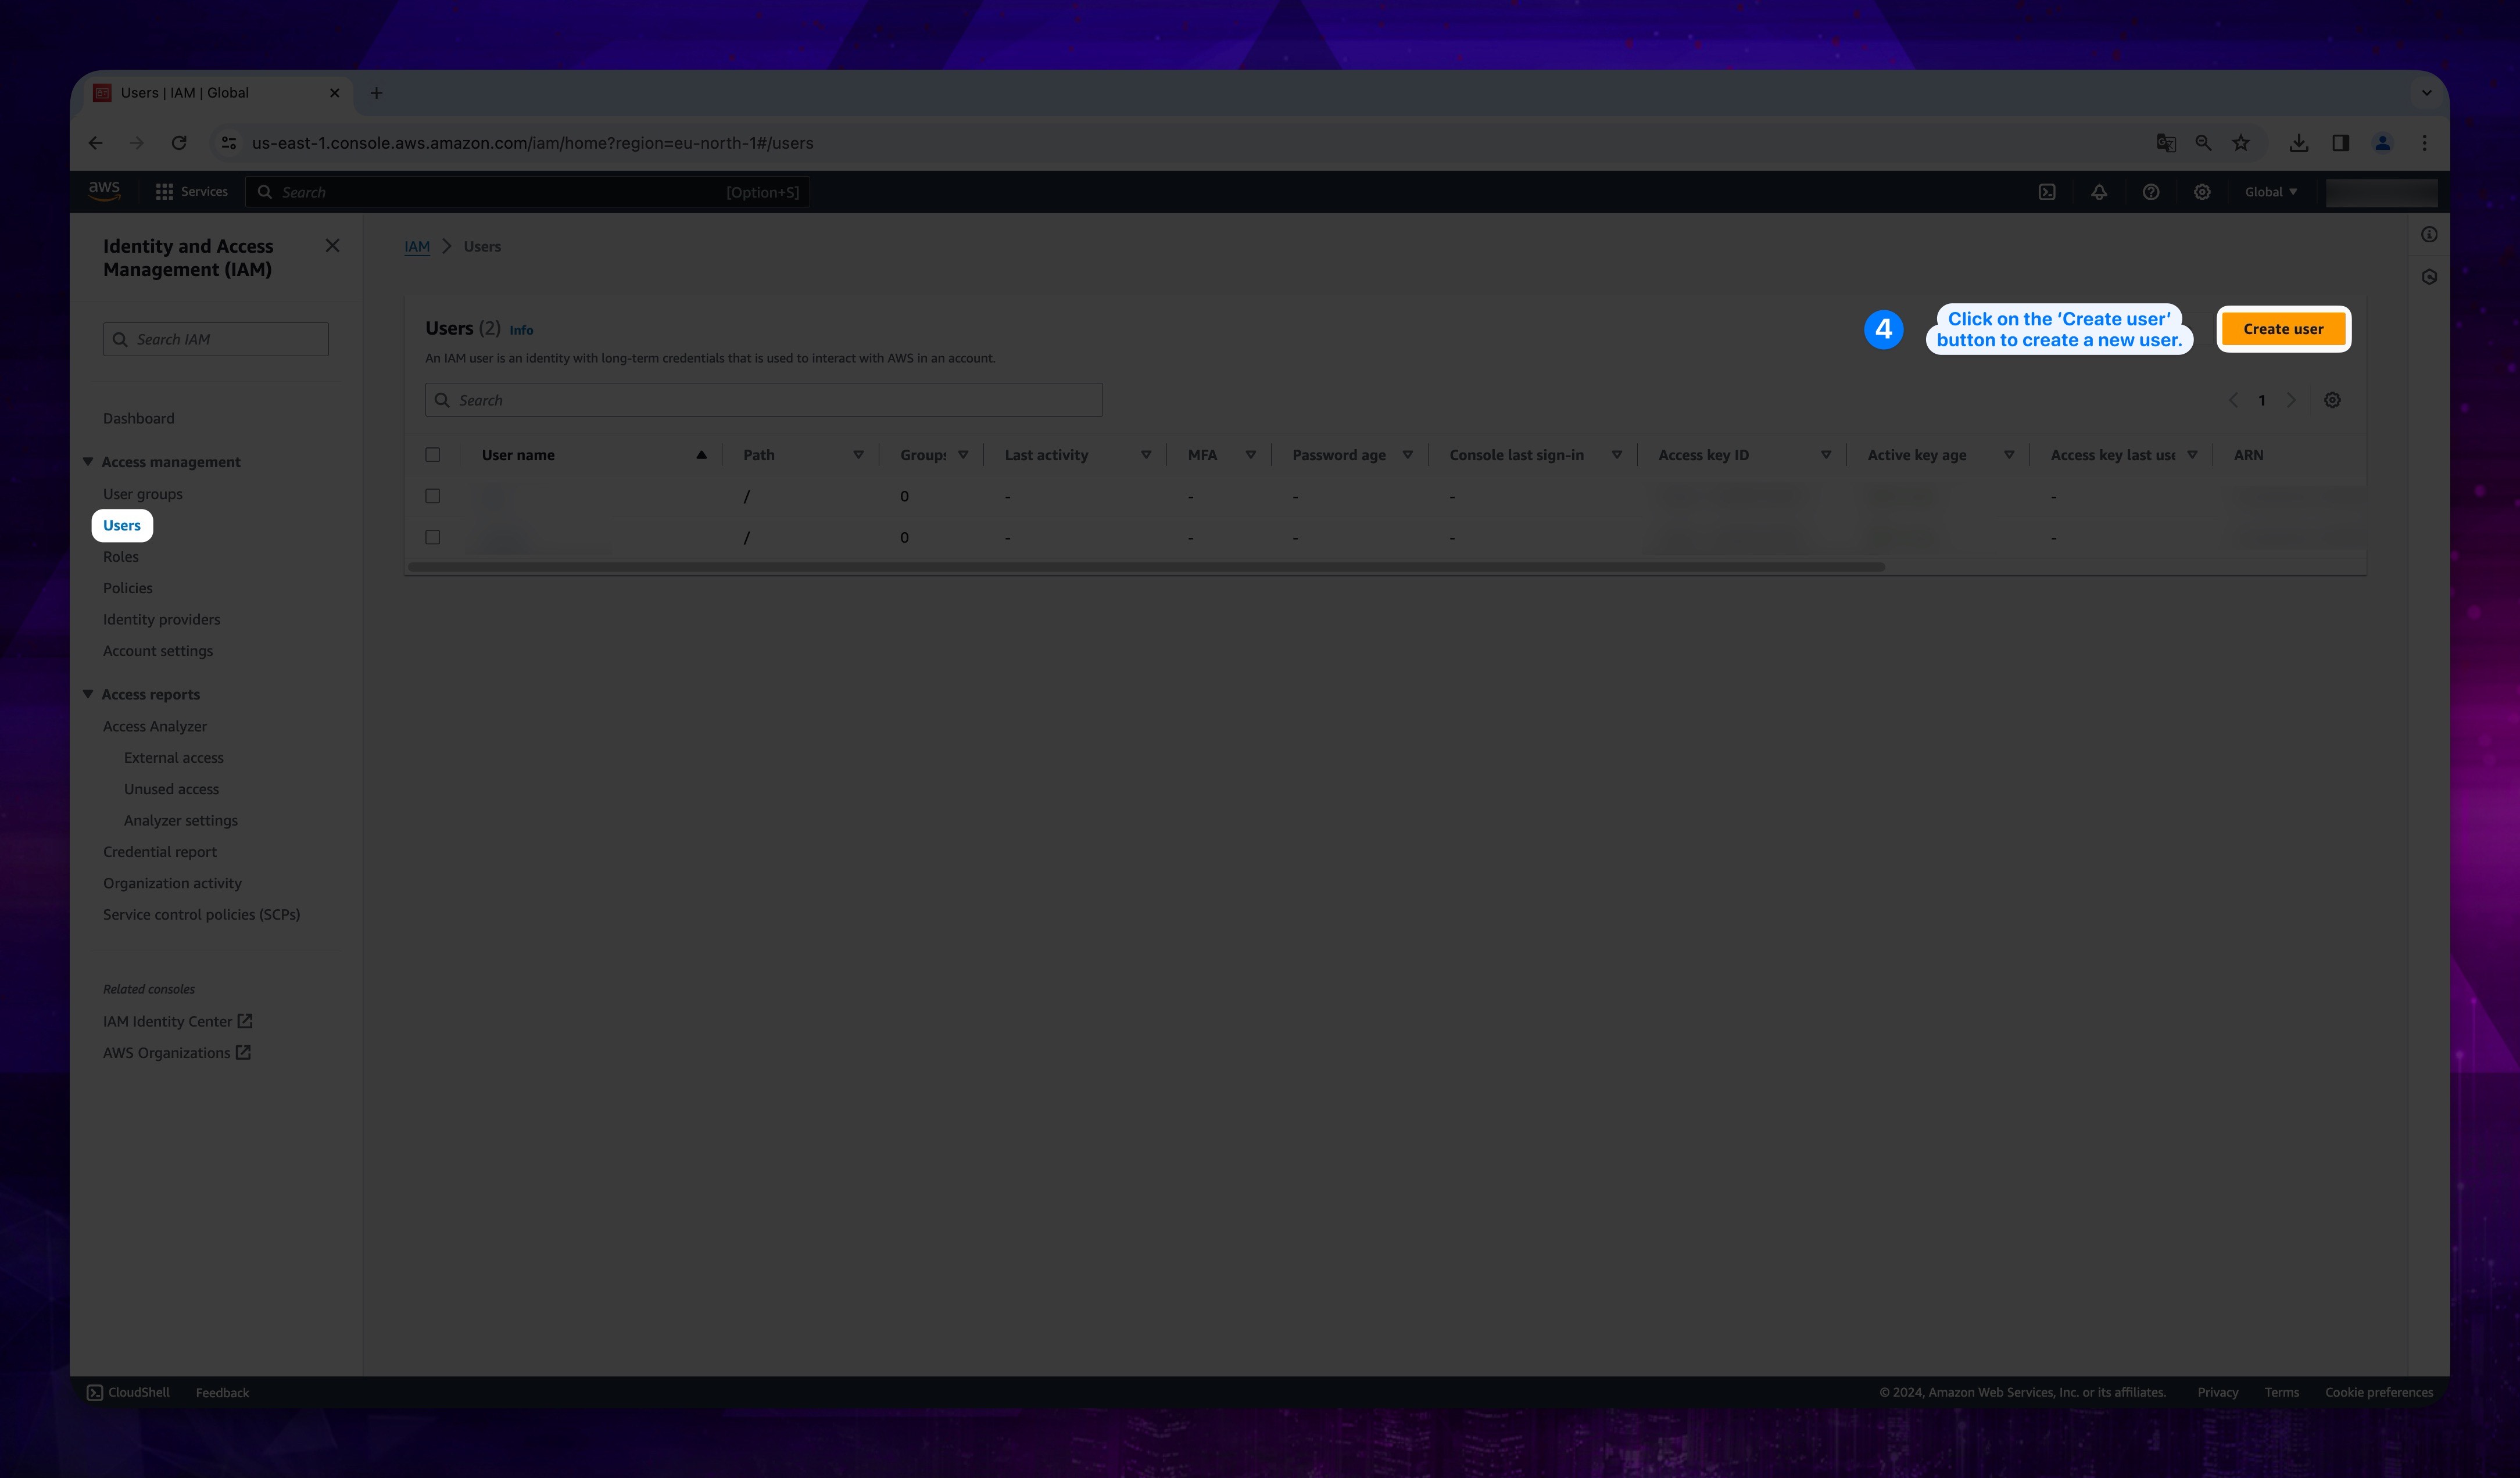Click the horizontal scrollbar under users table
Image resolution: width=2520 pixels, height=1478 pixels.
(1146, 566)
